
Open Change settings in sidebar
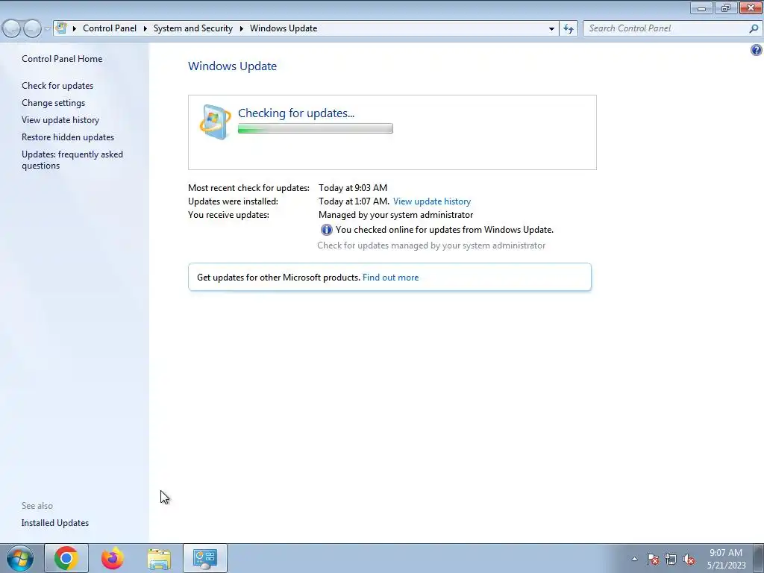pyautogui.click(x=53, y=103)
